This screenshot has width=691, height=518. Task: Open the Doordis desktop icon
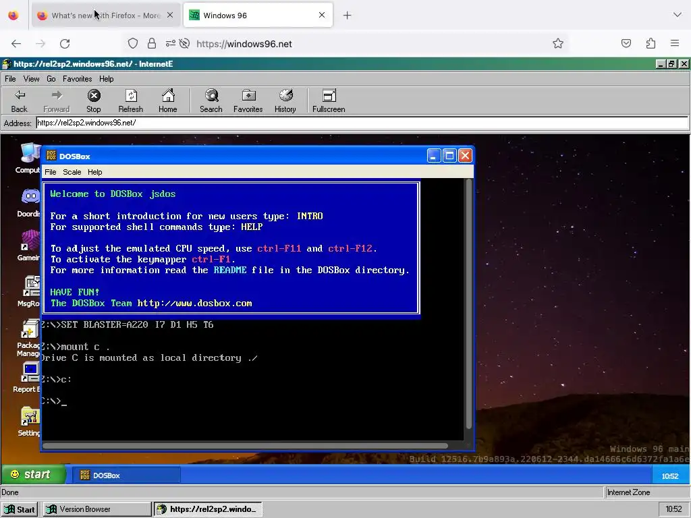(x=29, y=203)
